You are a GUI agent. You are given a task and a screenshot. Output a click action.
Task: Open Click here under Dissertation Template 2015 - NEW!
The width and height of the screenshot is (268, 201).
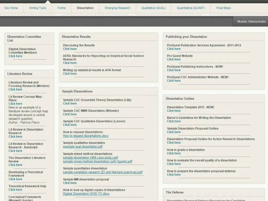(174, 111)
